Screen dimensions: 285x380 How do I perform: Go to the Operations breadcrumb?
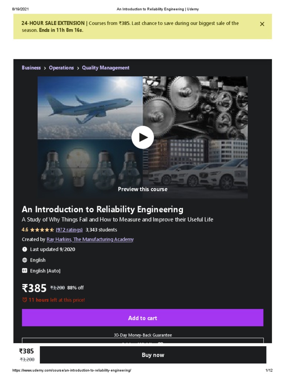(x=61, y=68)
